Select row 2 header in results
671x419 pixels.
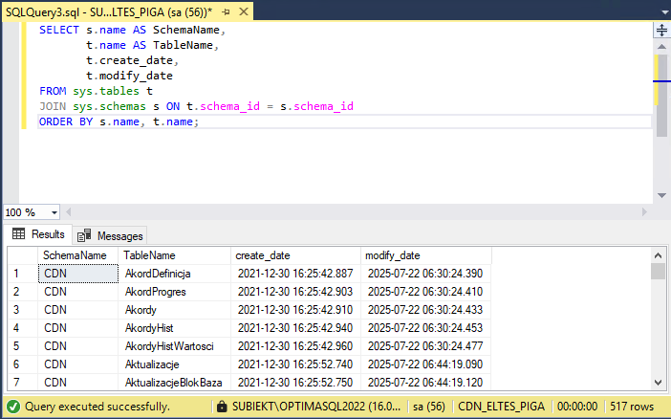pyautogui.click(x=23, y=292)
